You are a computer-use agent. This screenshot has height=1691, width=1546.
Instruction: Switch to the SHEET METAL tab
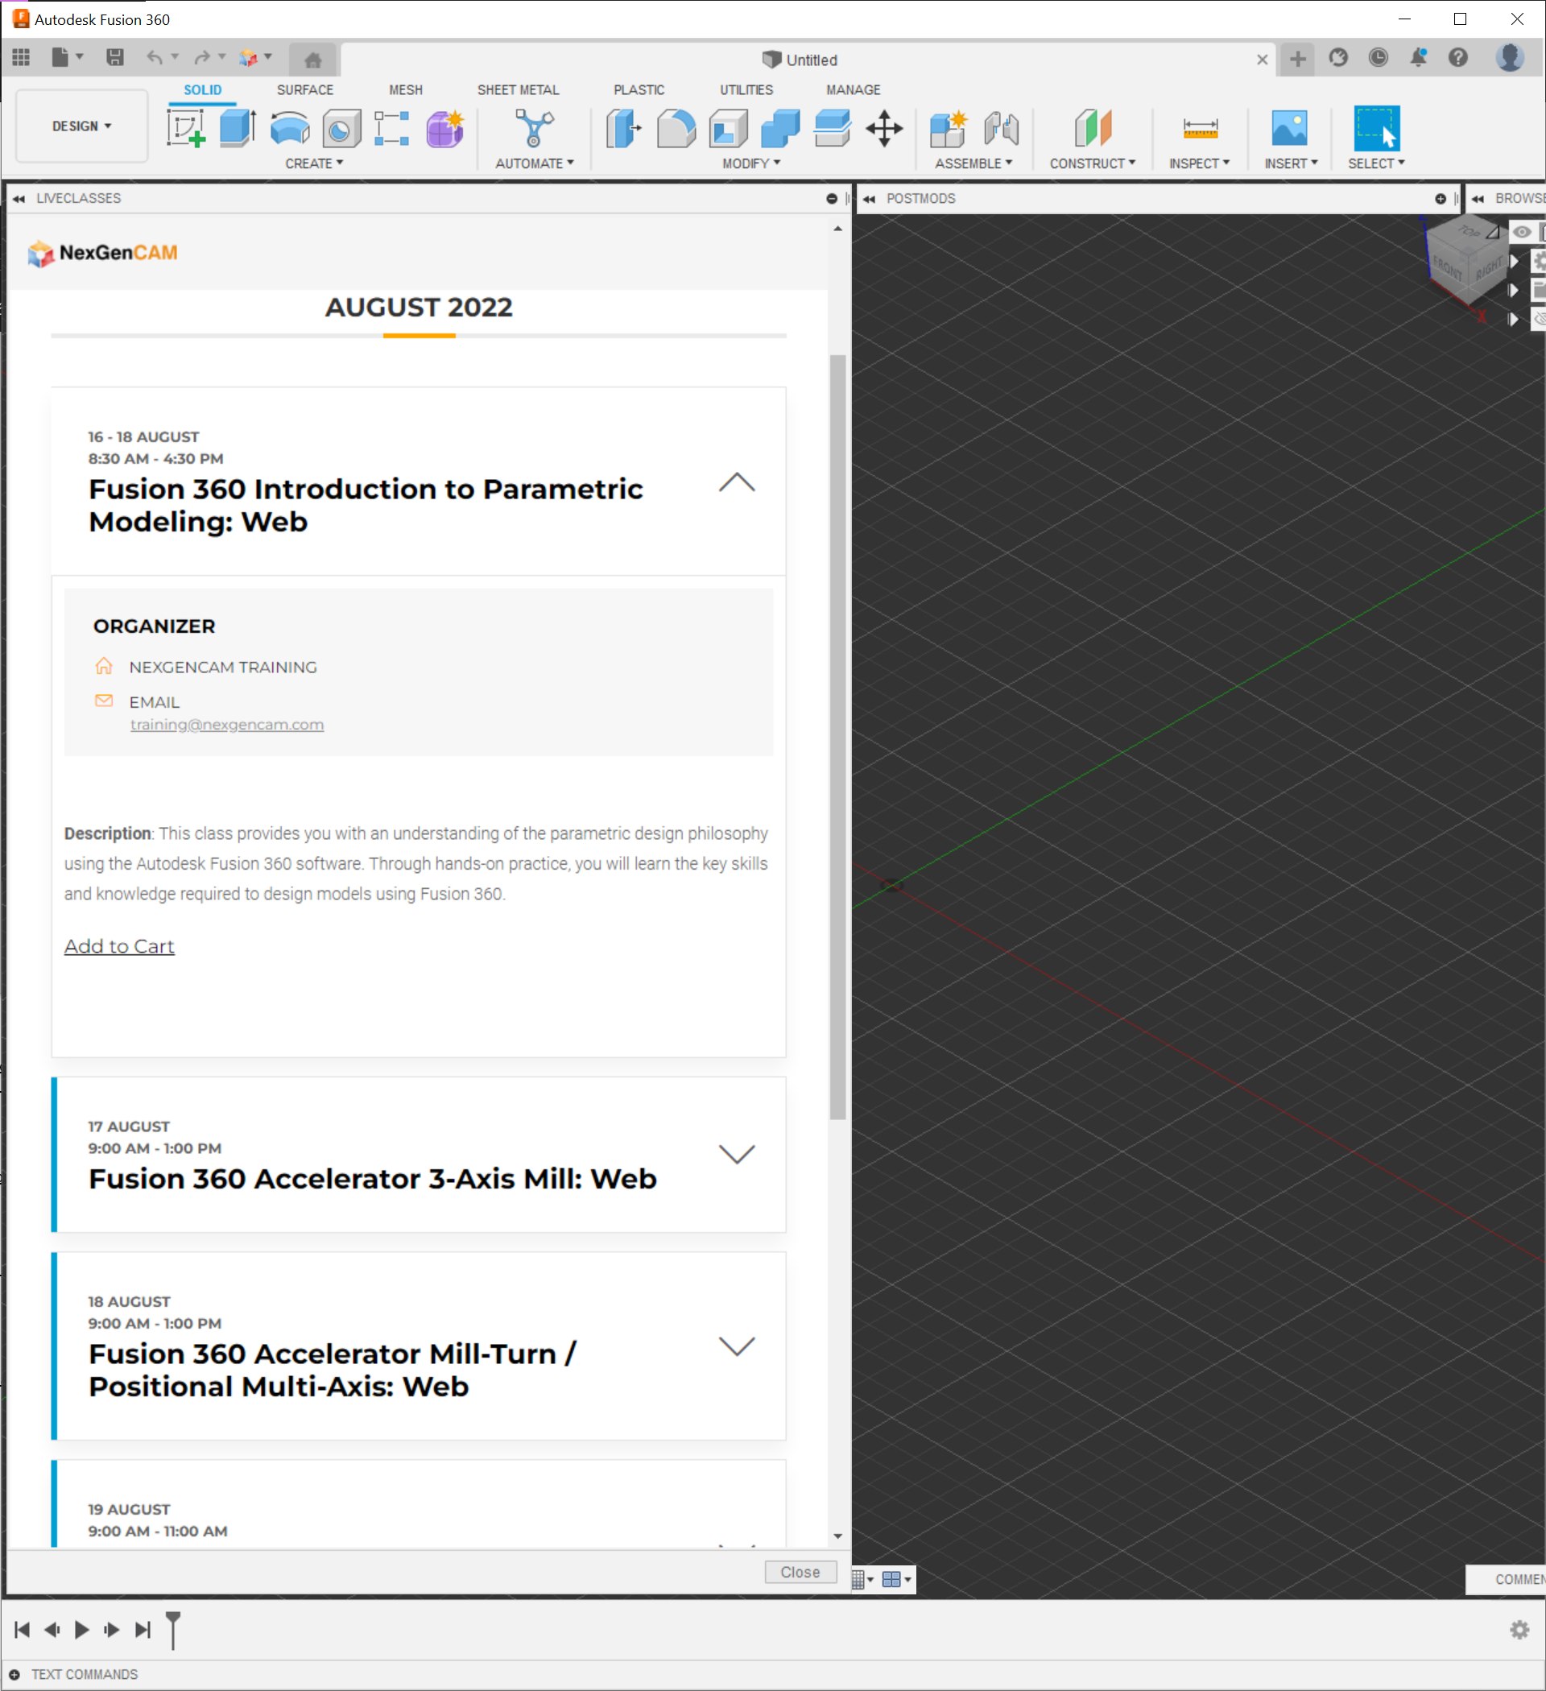[x=518, y=89]
